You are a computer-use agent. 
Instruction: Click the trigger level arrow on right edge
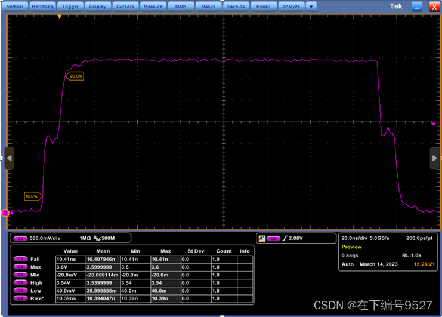(435, 124)
